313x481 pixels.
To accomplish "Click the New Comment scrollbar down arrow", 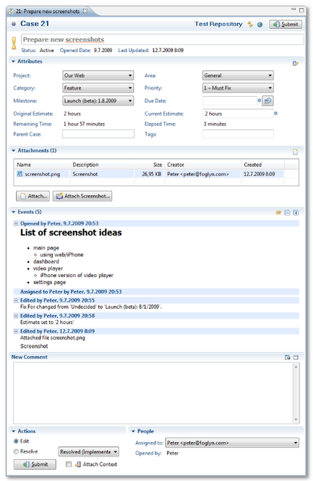I will click(x=296, y=420).
